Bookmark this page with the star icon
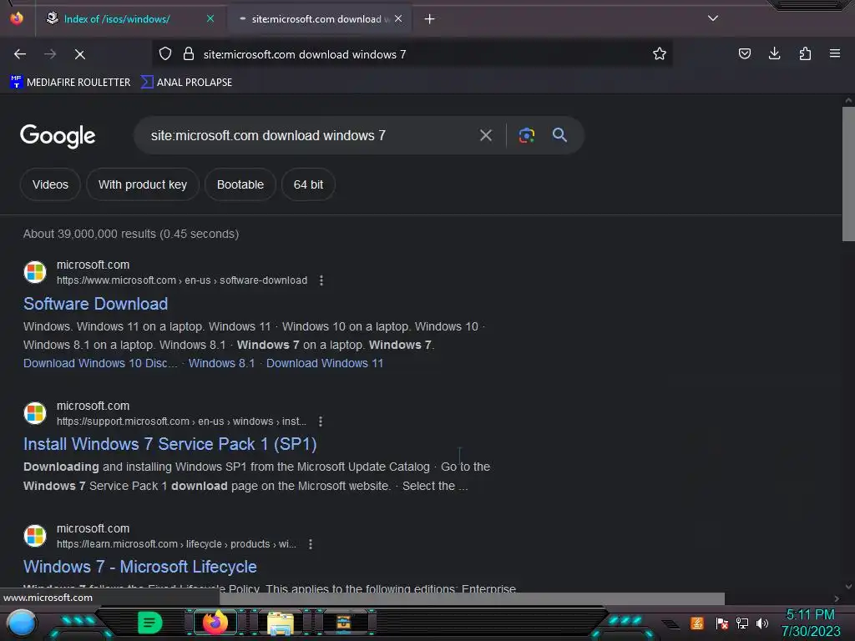Screen dimensions: 855x641 tap(660, 54)
